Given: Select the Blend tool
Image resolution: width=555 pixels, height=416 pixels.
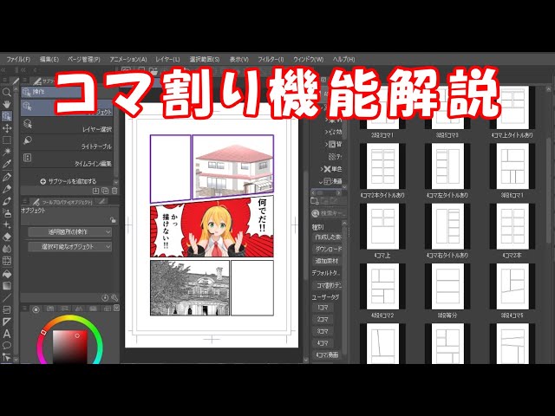Looking at the screenshot, I should (x=6, y=249).
